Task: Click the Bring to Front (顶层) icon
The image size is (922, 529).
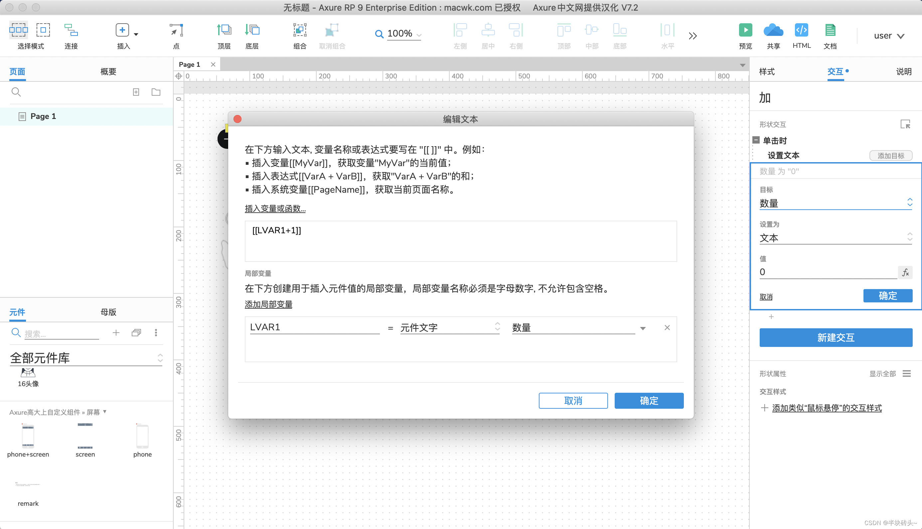Action: point(224,30)
